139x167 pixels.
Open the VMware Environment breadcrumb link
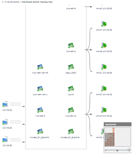[12, 2]
